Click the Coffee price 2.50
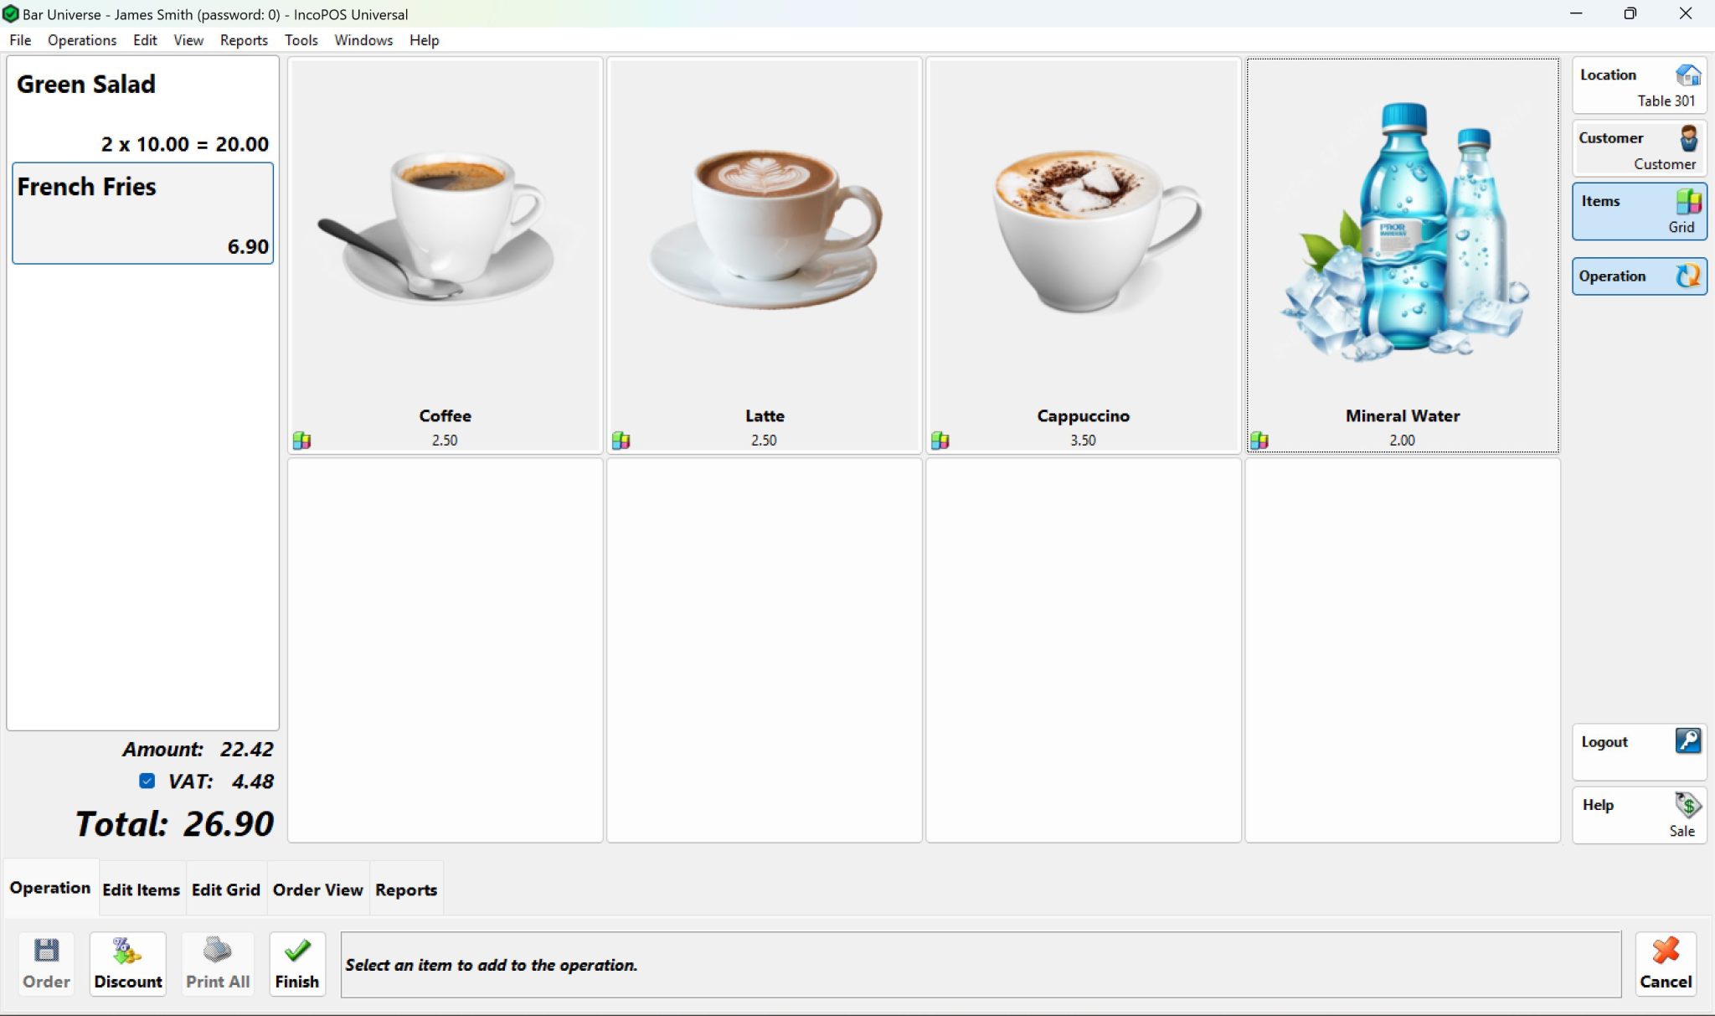This screenshot has width=1715, height=1016. (x=445, y=441)
